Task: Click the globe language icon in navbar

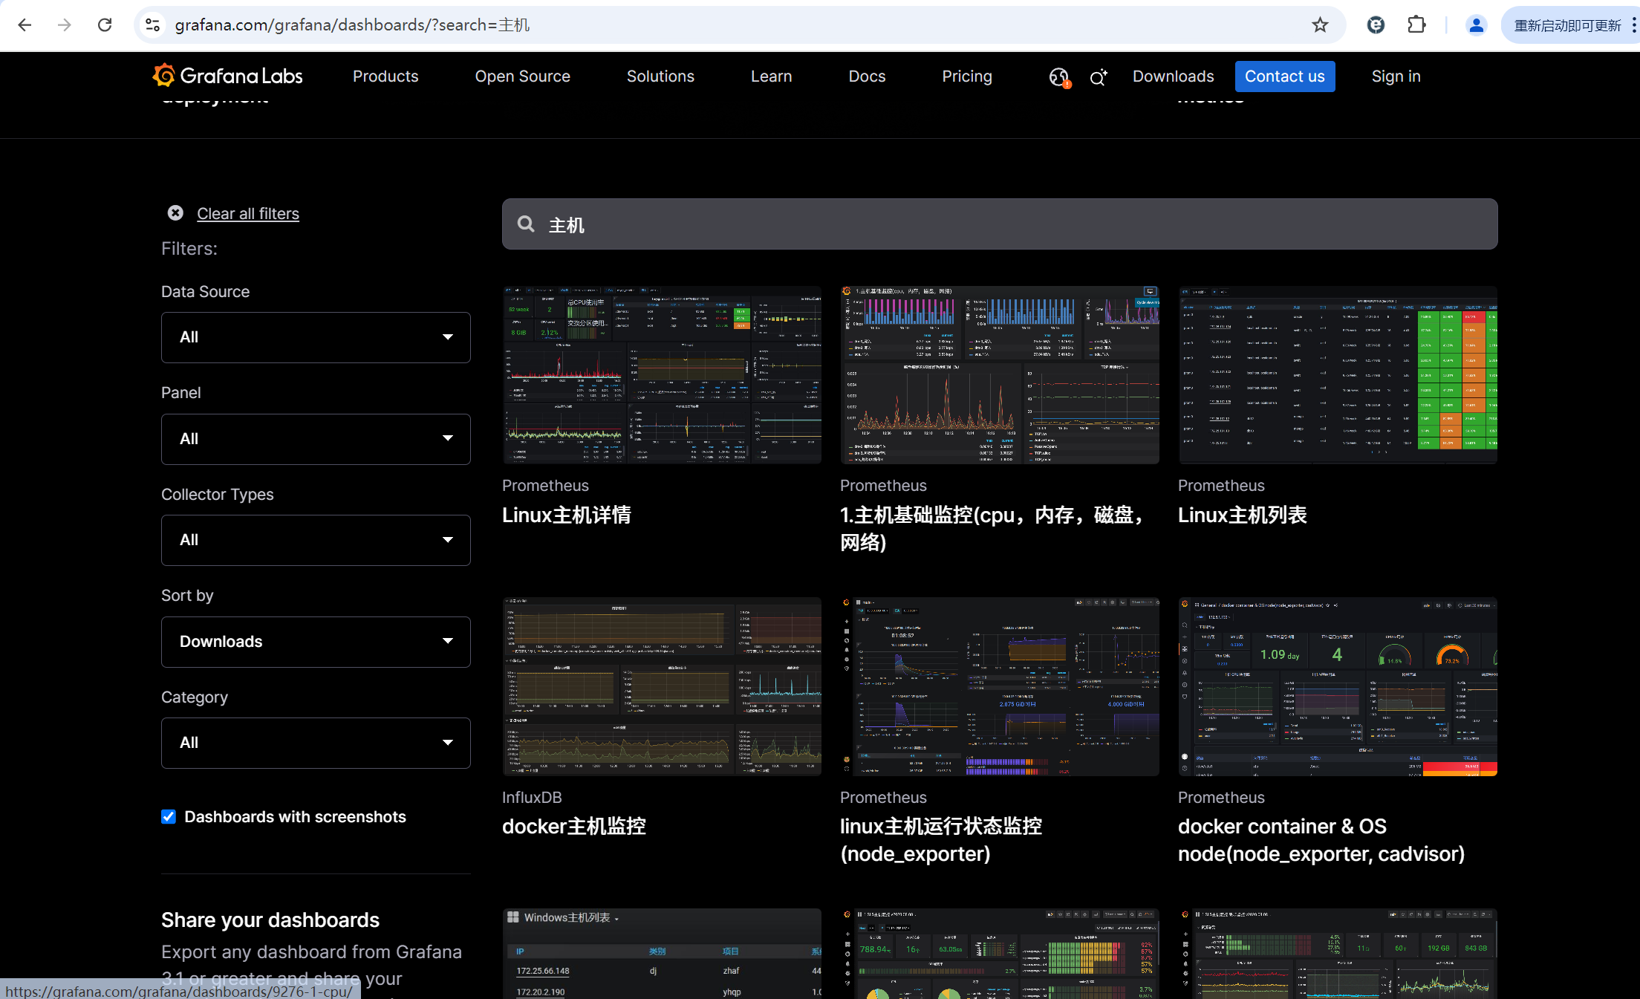Action: click(1058, 77)
